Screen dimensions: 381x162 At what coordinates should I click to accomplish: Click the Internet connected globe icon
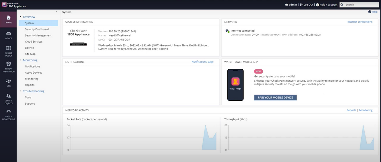[x=227, y=31]
